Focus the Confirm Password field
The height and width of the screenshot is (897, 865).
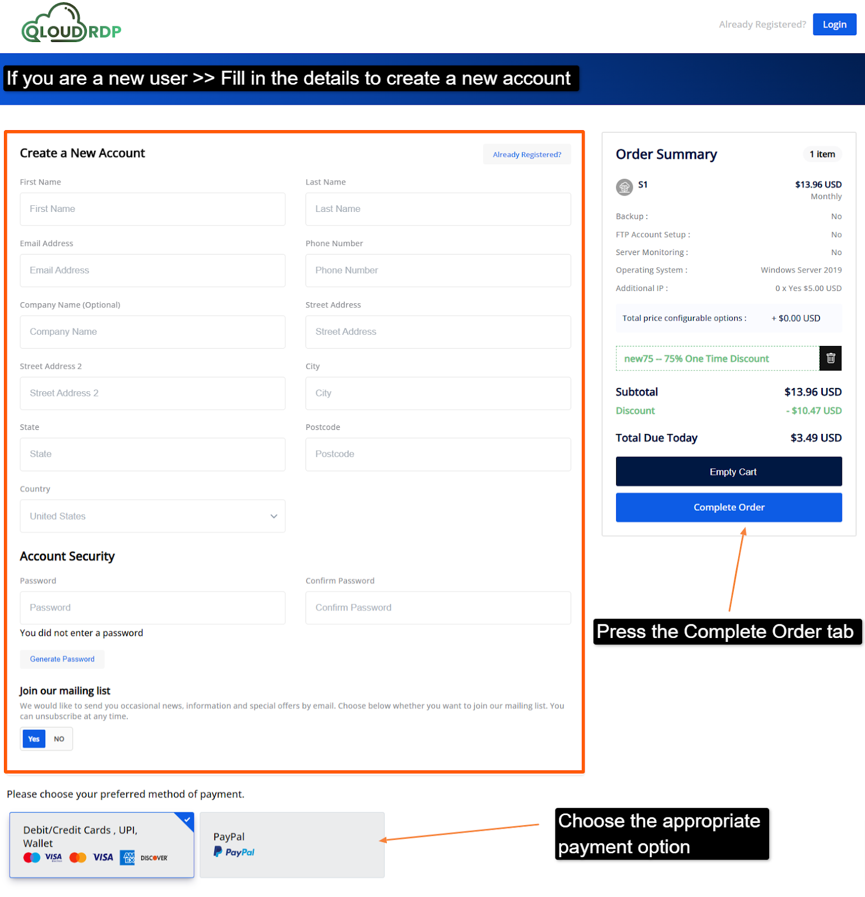tap(438, 608)
